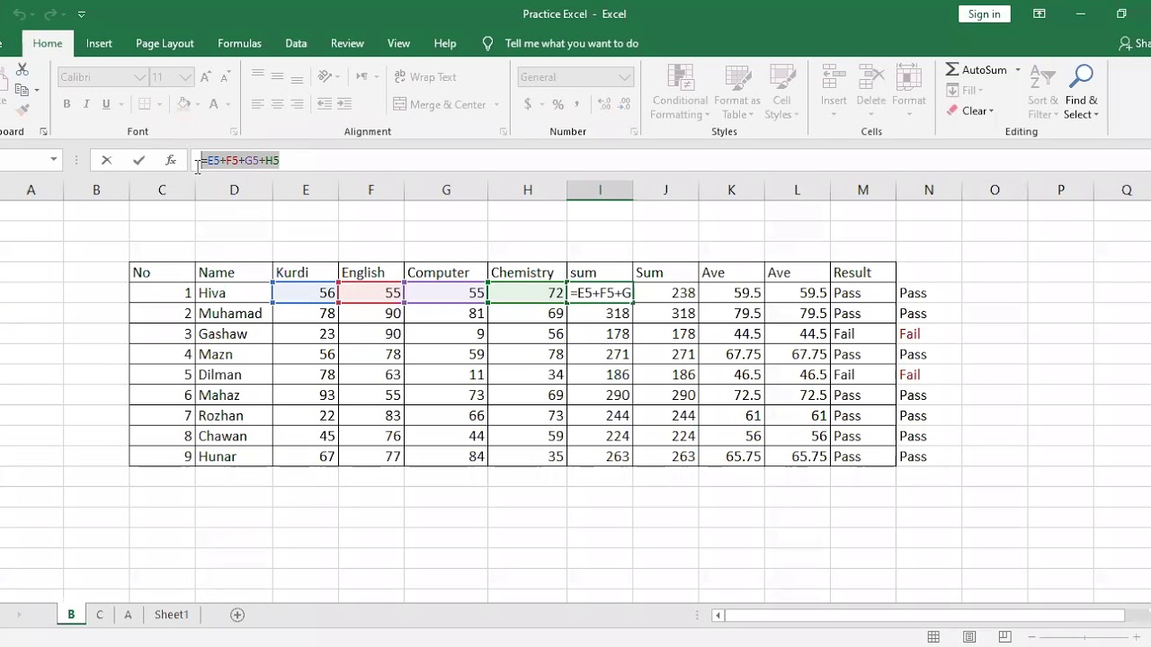Toggle Center alignment
This screenshot has height=647, width=1151.
coord(277,104)
